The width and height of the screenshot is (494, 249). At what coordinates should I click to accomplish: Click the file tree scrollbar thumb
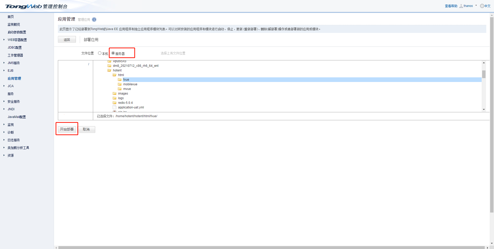point(484,74)
